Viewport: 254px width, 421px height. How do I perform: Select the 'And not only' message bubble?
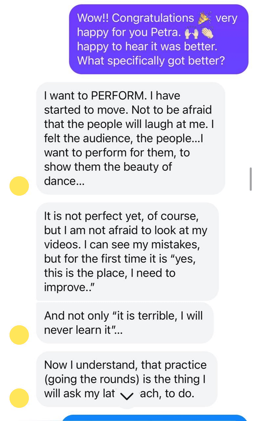pos(125,323)
